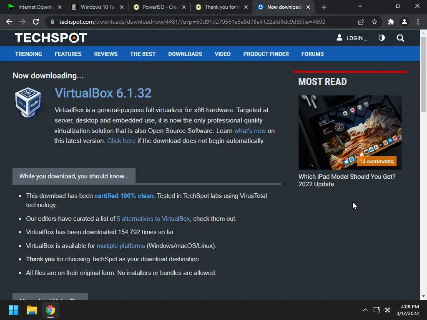Viewport: 427px width, 320px height.
Task: Open a new browser tab
Action: [324, 7]
